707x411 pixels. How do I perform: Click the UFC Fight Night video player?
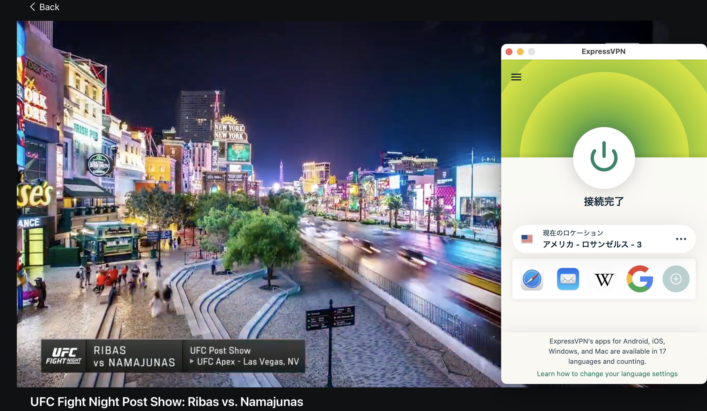point(259,204)
